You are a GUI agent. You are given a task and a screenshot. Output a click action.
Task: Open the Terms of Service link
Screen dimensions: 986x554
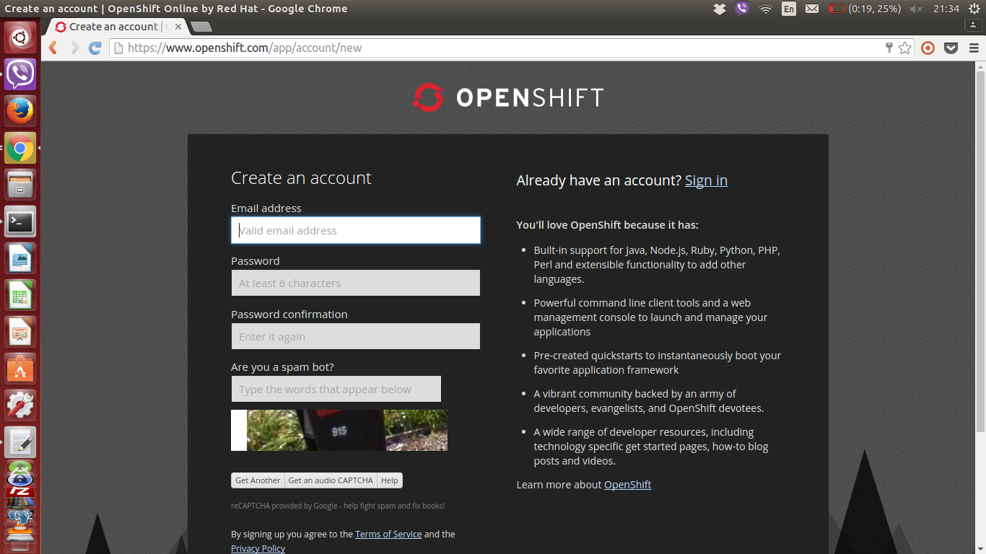click(x=388, y=535)
